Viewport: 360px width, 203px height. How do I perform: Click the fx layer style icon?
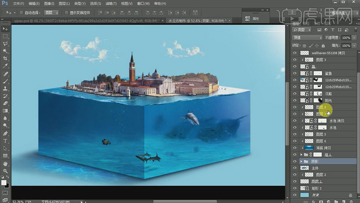coord(313,201)
